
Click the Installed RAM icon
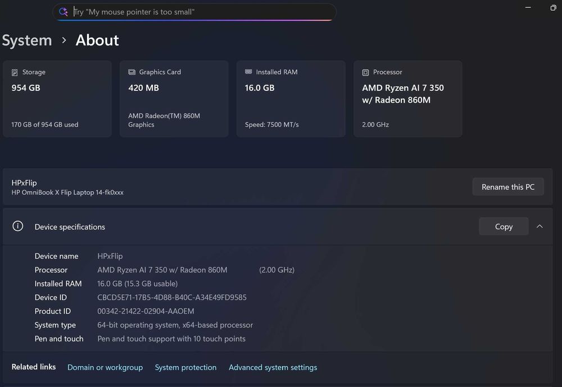(x=248, y=72)
